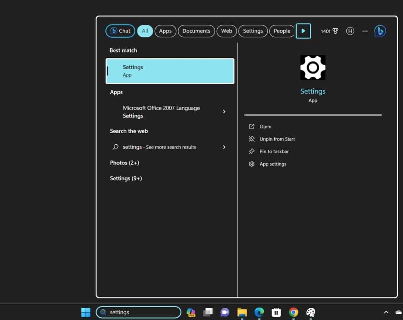Launch Paint from the taskbar

(x=311, y=312)
